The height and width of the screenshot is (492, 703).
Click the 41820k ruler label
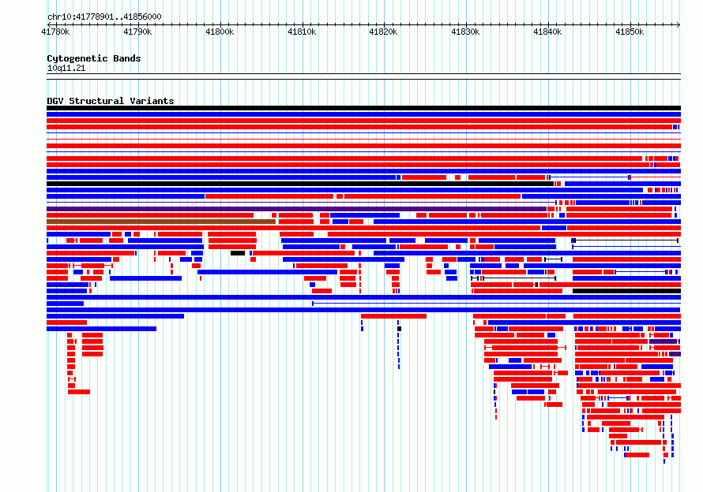(x=383, y=32)
